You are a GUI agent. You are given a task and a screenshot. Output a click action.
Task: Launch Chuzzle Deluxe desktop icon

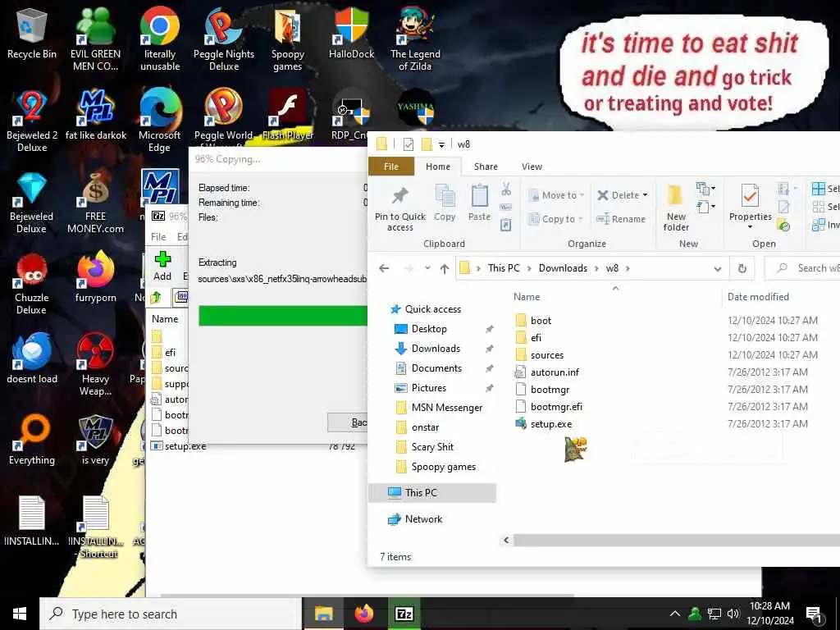click(x=32, y=284)
